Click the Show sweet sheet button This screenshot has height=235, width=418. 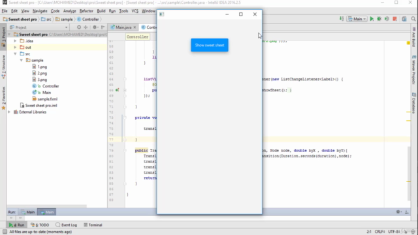[x=209, y=45]
